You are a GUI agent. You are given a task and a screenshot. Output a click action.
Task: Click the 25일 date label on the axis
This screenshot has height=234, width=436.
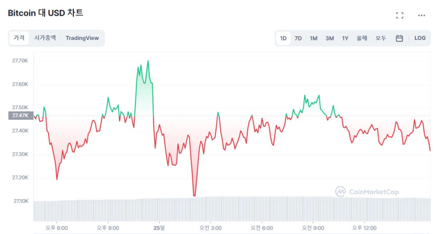[x=160, y=228]
